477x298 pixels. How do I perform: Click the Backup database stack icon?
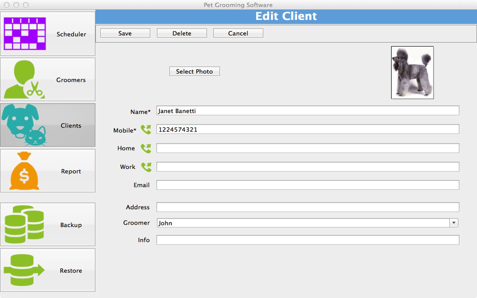[x=24, y=224]
